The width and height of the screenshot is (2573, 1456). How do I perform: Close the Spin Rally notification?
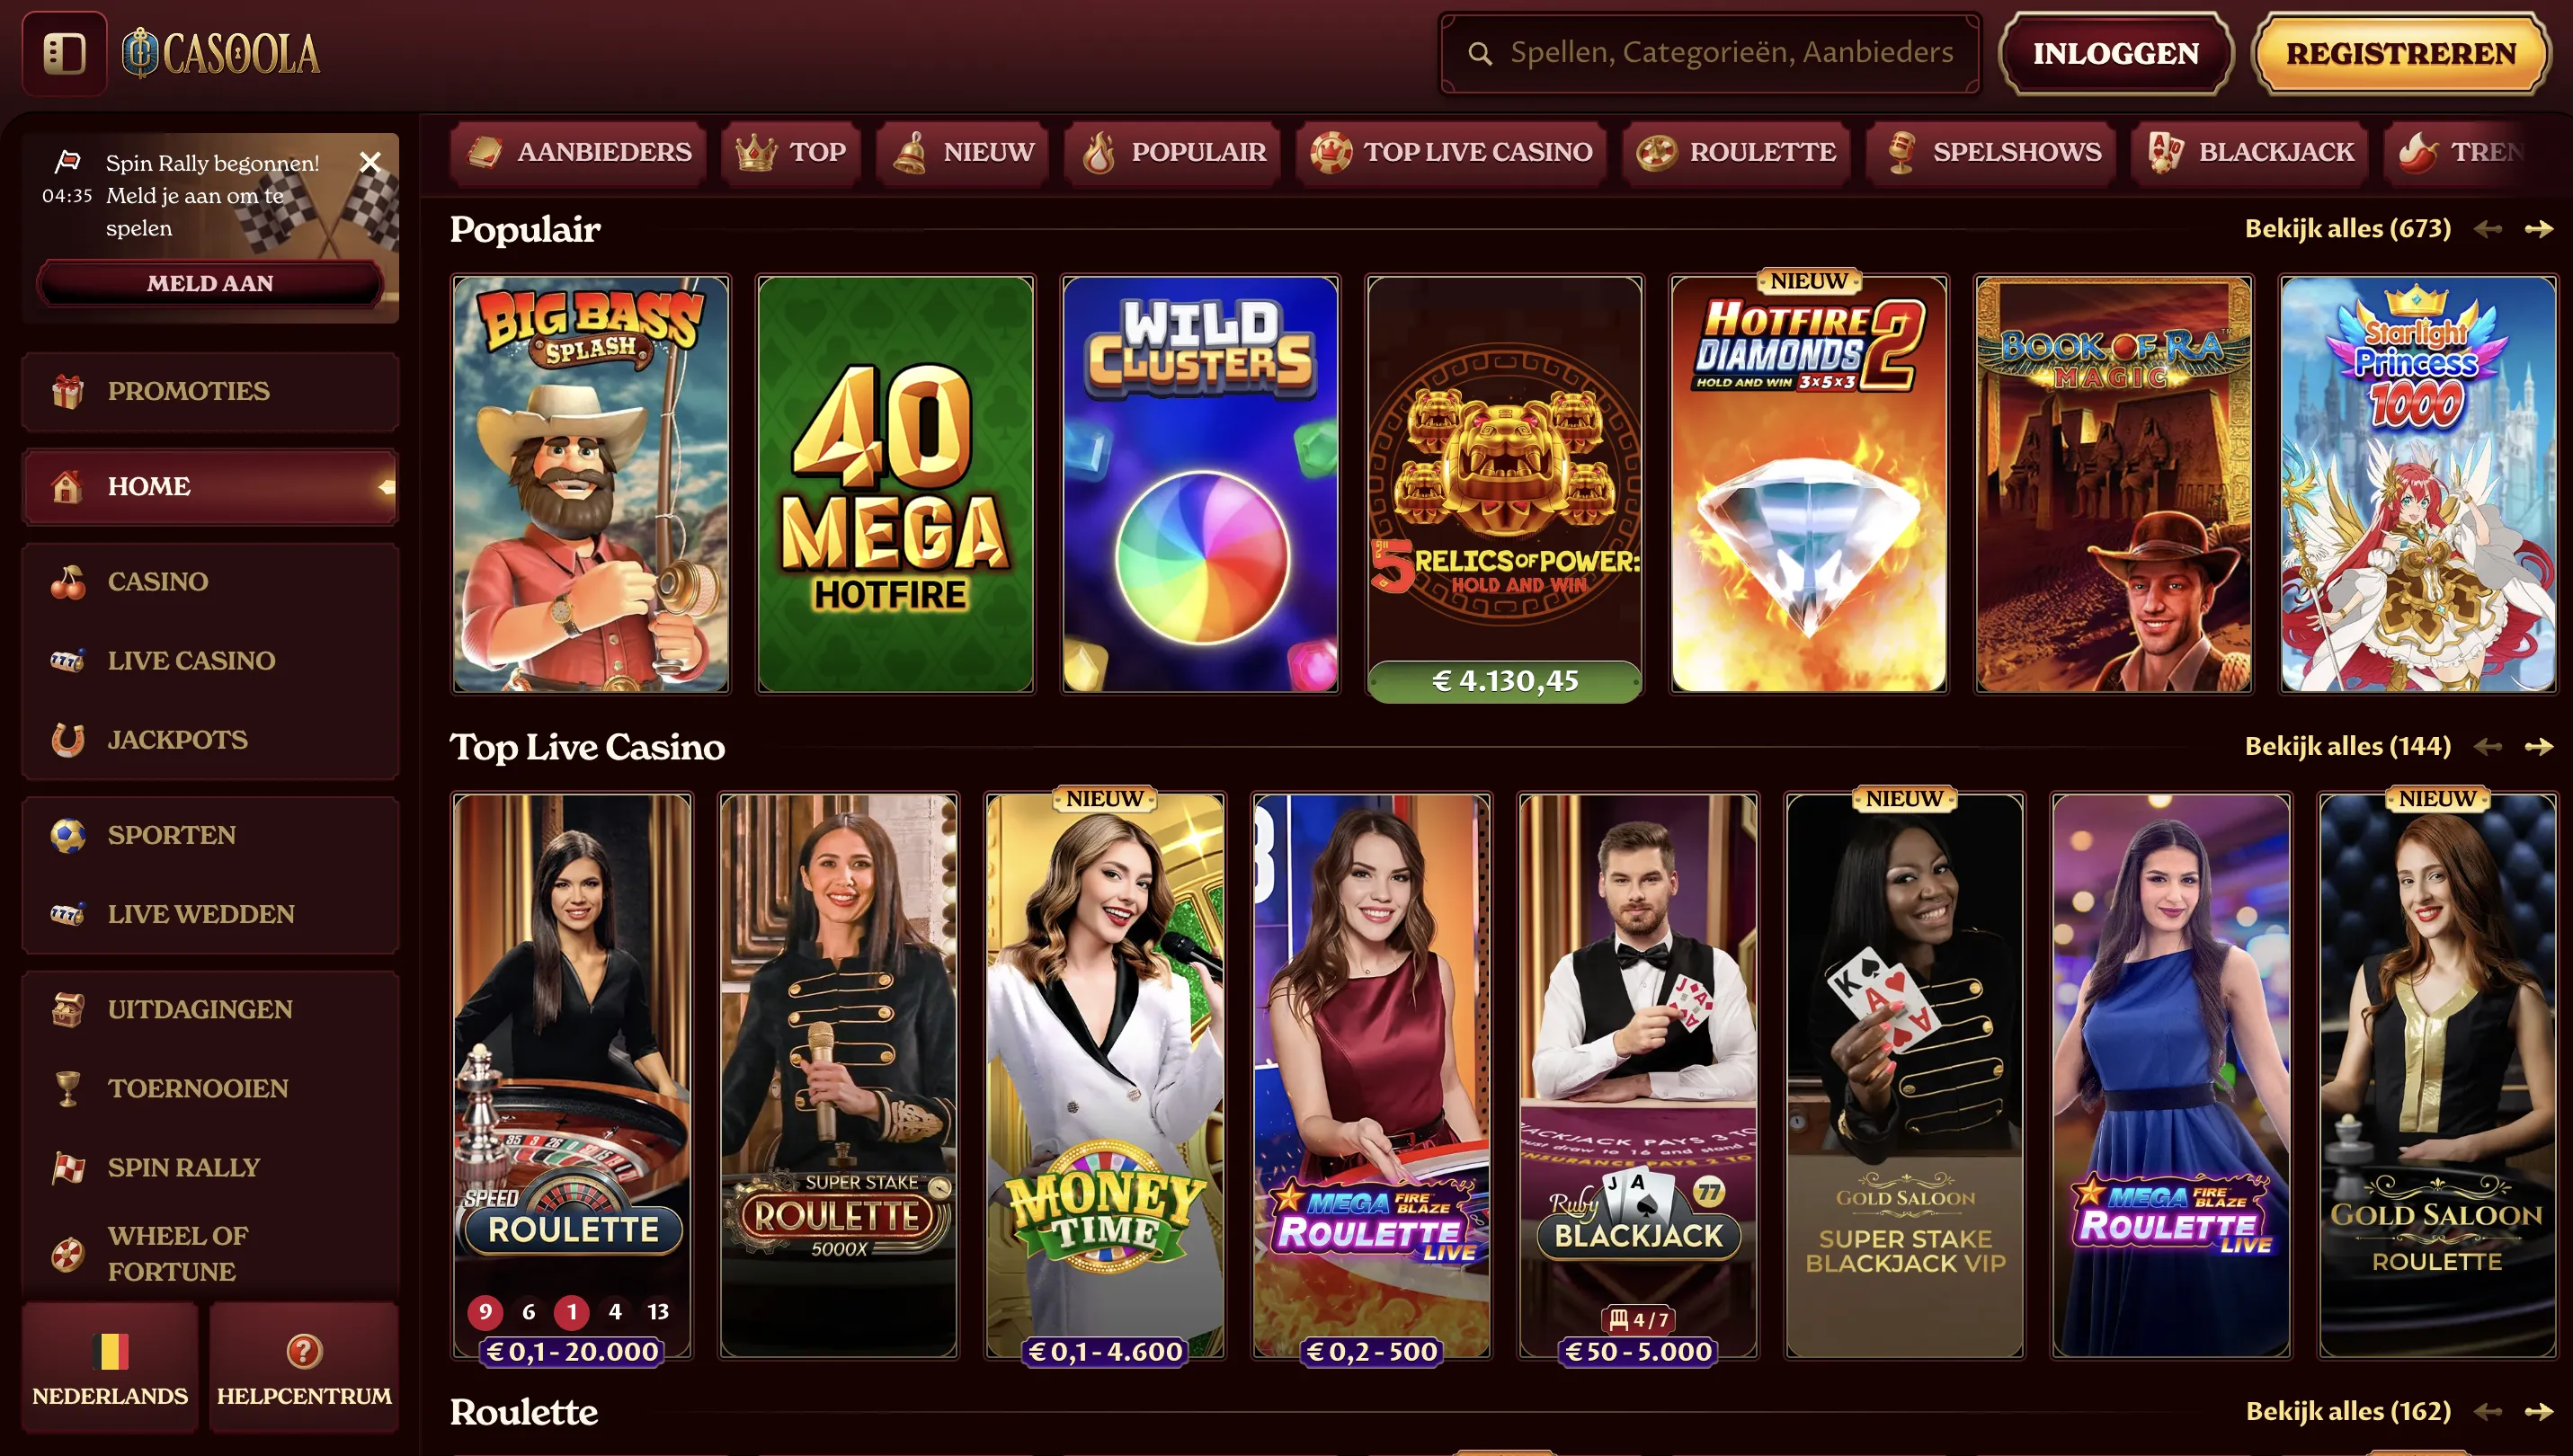370,162
